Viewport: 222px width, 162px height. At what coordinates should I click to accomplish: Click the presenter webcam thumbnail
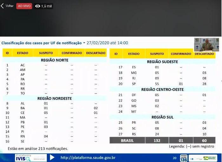click(x=206, y=45)
